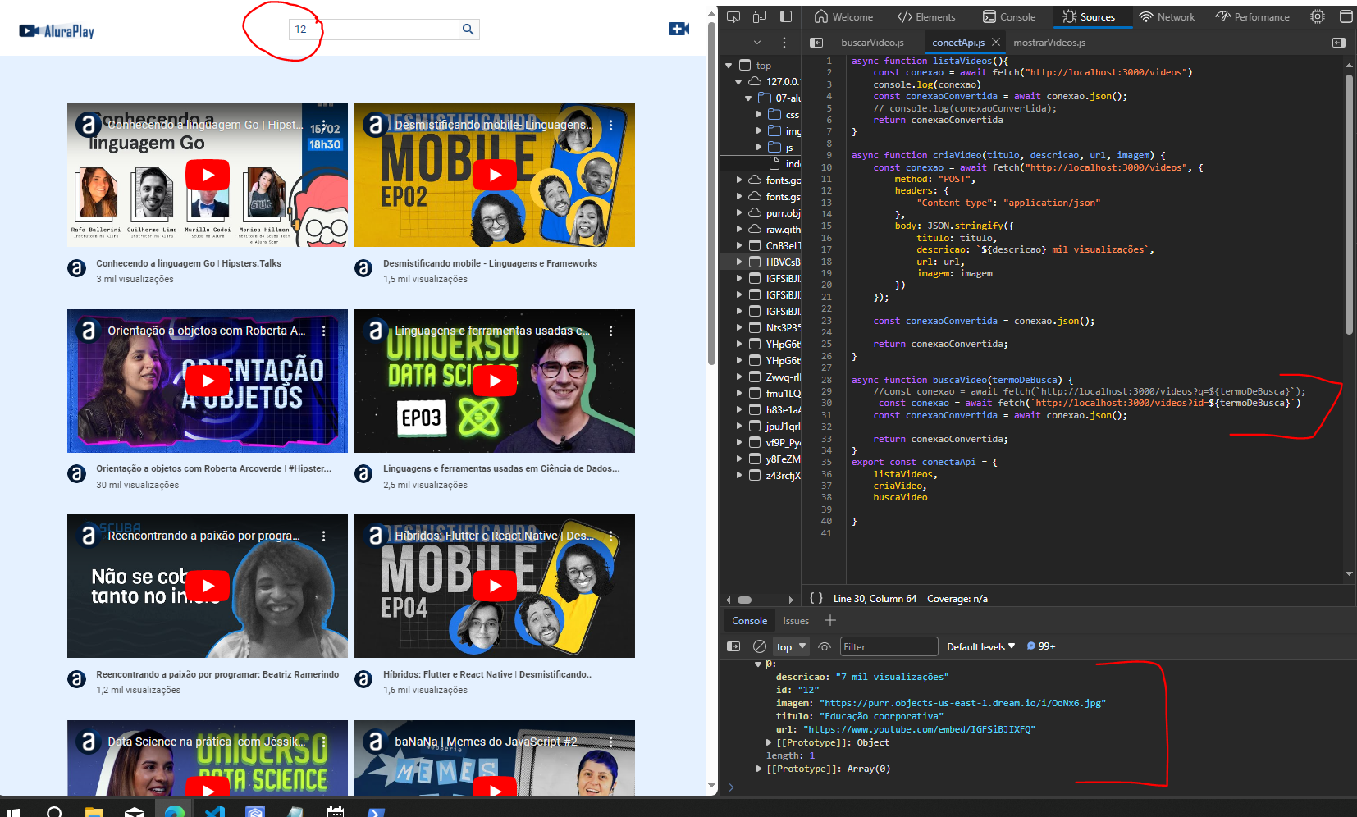Toggle the console sidebar icon
This screenshot has height=817, width=1357.
pyautogui.click(x=733, y=646)
